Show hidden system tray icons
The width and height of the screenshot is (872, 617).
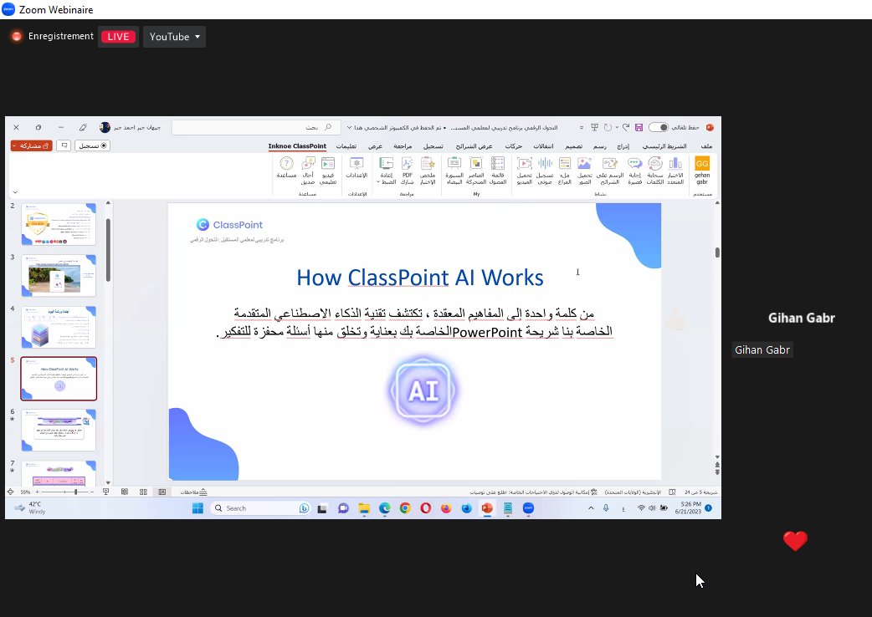[591, 508]
